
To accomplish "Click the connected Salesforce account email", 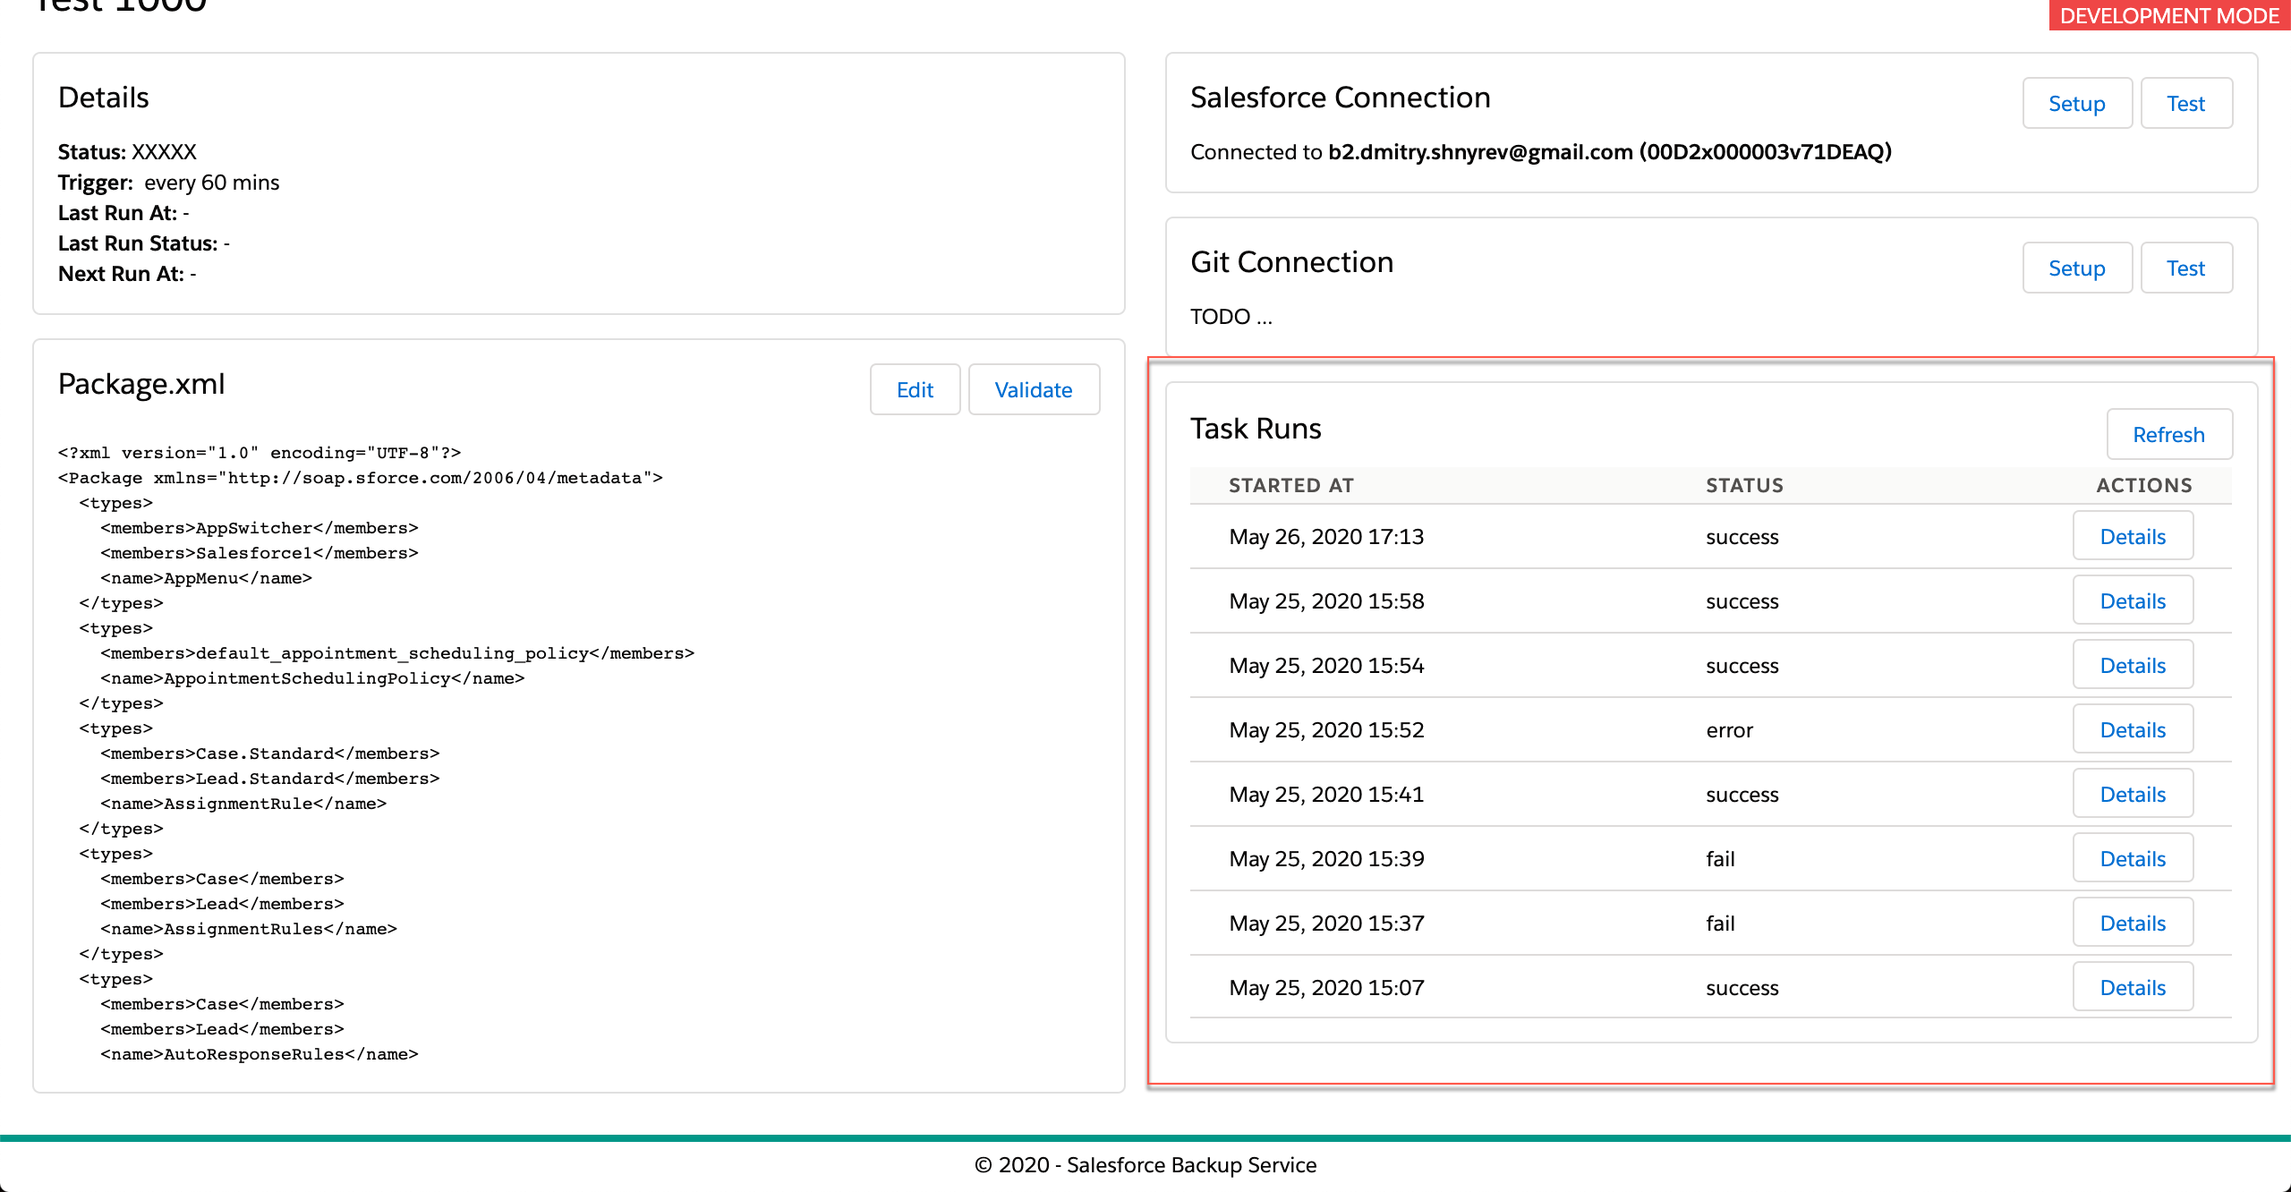I will tap(1479, 152).
